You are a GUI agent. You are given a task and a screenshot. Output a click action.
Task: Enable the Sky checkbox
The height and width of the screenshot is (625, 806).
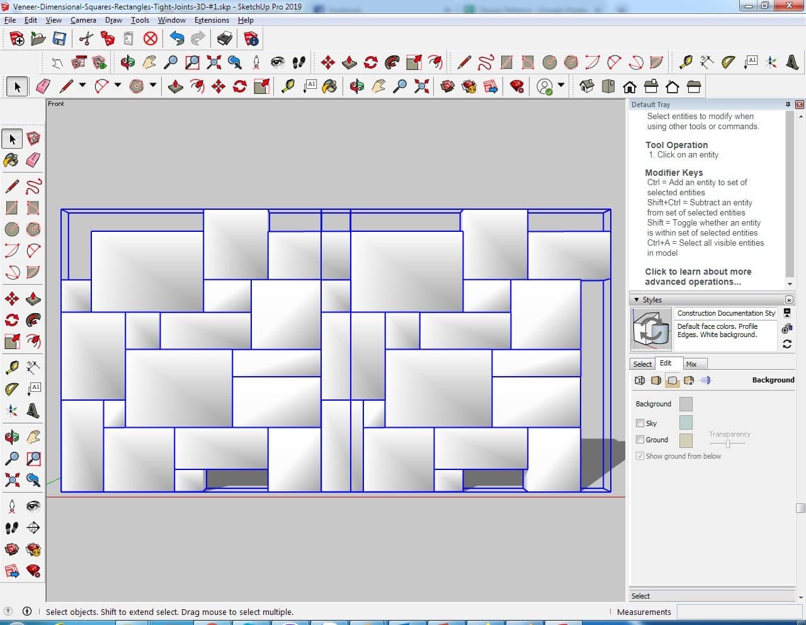click(x=640, y=423)
